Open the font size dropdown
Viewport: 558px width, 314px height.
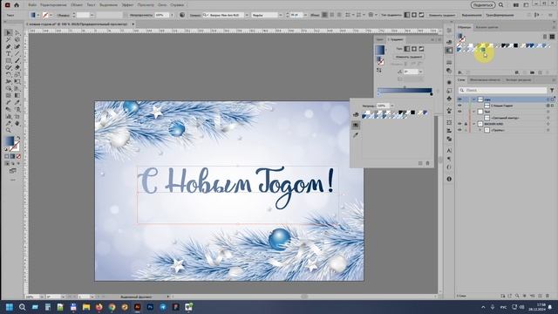(x=305, y=16)
